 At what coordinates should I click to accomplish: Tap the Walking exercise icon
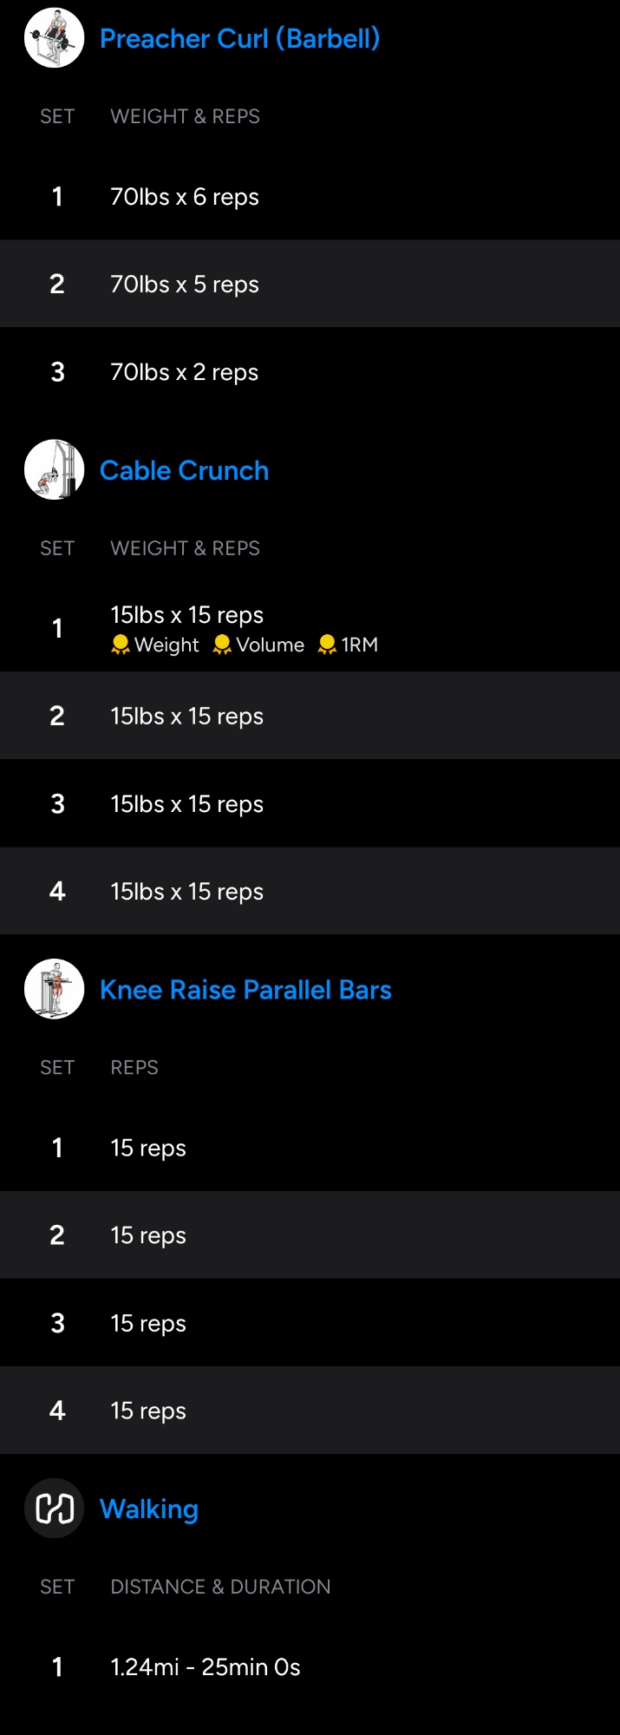click(x=54, y=1509)
